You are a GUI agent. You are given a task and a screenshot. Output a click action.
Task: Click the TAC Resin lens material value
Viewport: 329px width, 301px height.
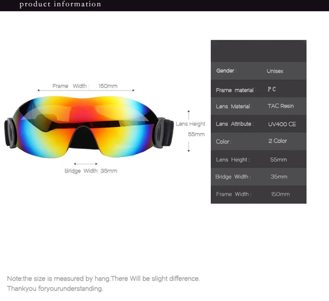point(280,106)
